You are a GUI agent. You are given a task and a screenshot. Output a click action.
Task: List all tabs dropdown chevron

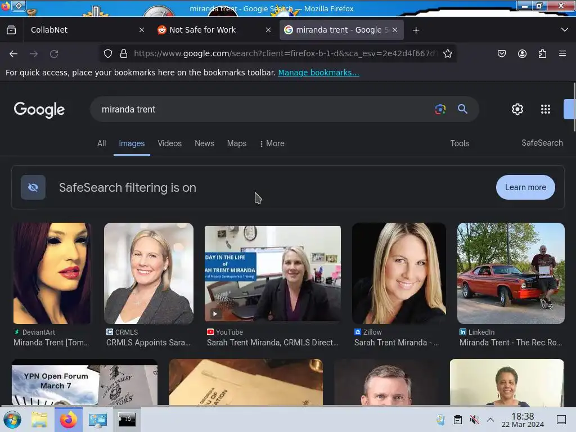point(565,30)
